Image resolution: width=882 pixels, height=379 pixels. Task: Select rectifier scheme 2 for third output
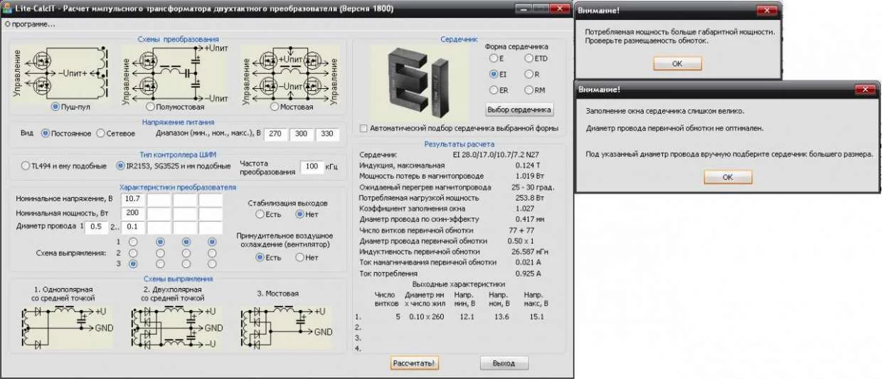[x=186, y=252]
